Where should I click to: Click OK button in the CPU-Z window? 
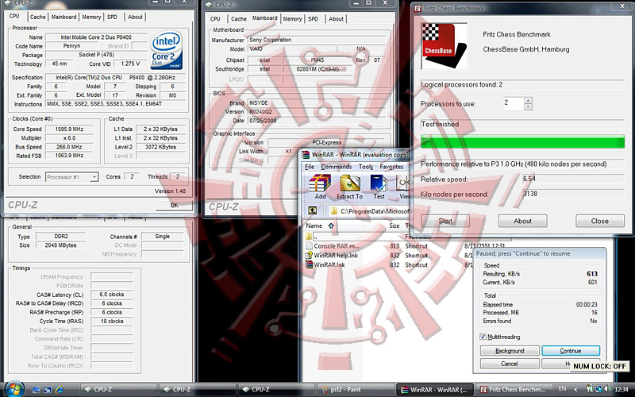coord(174,205)
